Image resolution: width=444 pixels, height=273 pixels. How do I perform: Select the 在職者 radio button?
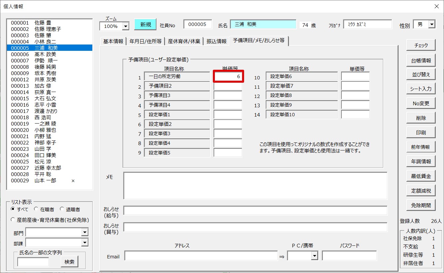tap(36, 209)
